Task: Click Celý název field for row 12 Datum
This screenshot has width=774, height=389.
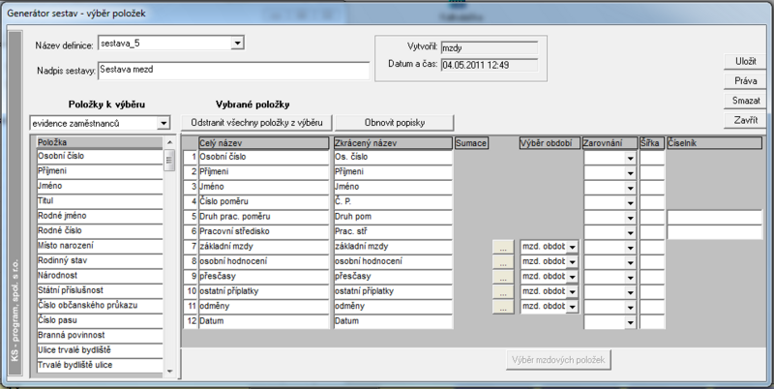Action: (263, 321)
